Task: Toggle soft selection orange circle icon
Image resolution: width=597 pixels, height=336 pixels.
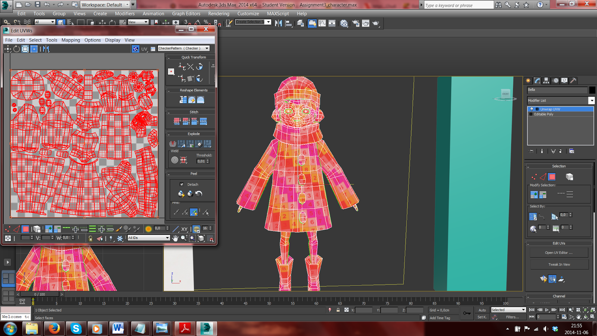Action: pyautogui.click(x=149, y=229)
